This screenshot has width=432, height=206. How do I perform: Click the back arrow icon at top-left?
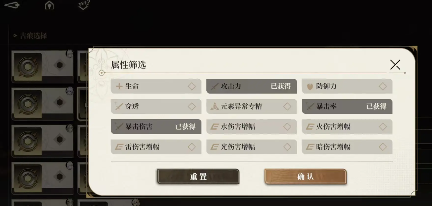tap(12, 5)
